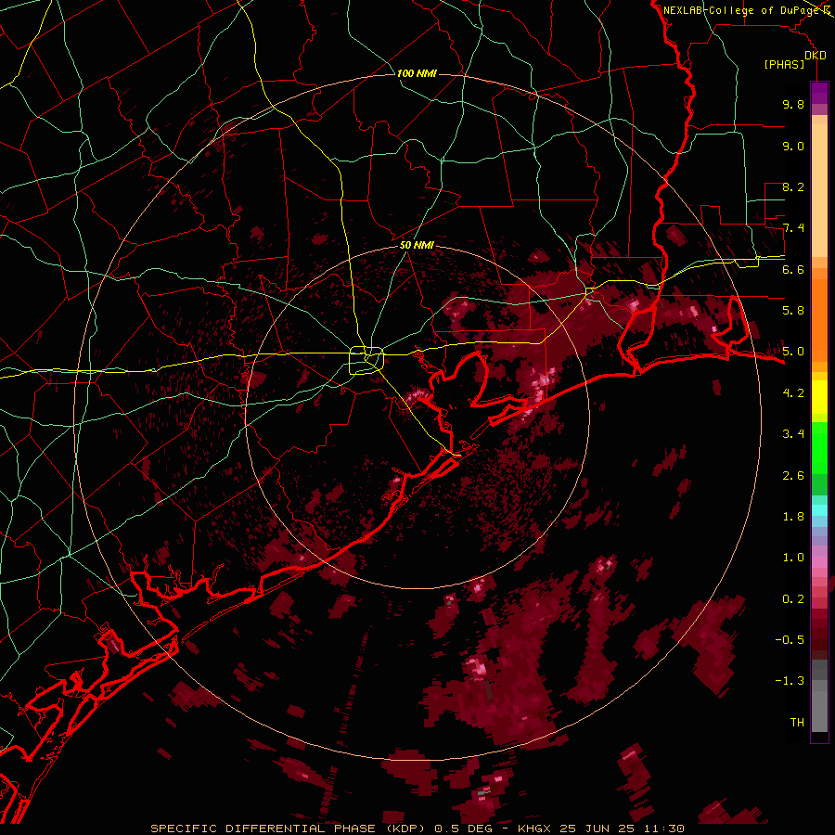The image size is (835, 835).
Task: Click the 6.6 value on the color scale
Action: 793,269
